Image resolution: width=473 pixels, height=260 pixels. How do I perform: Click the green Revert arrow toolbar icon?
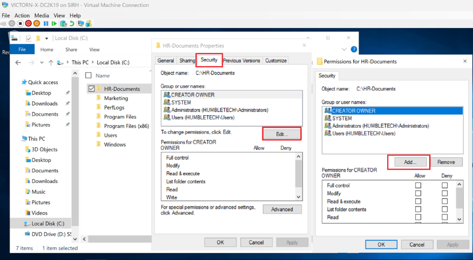(x=72, y=24)
